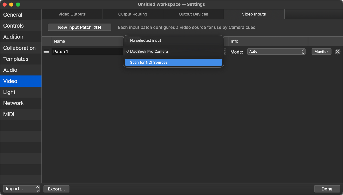
Task: Open the Mode dropdown set to Auto
Action: (276, 52)
